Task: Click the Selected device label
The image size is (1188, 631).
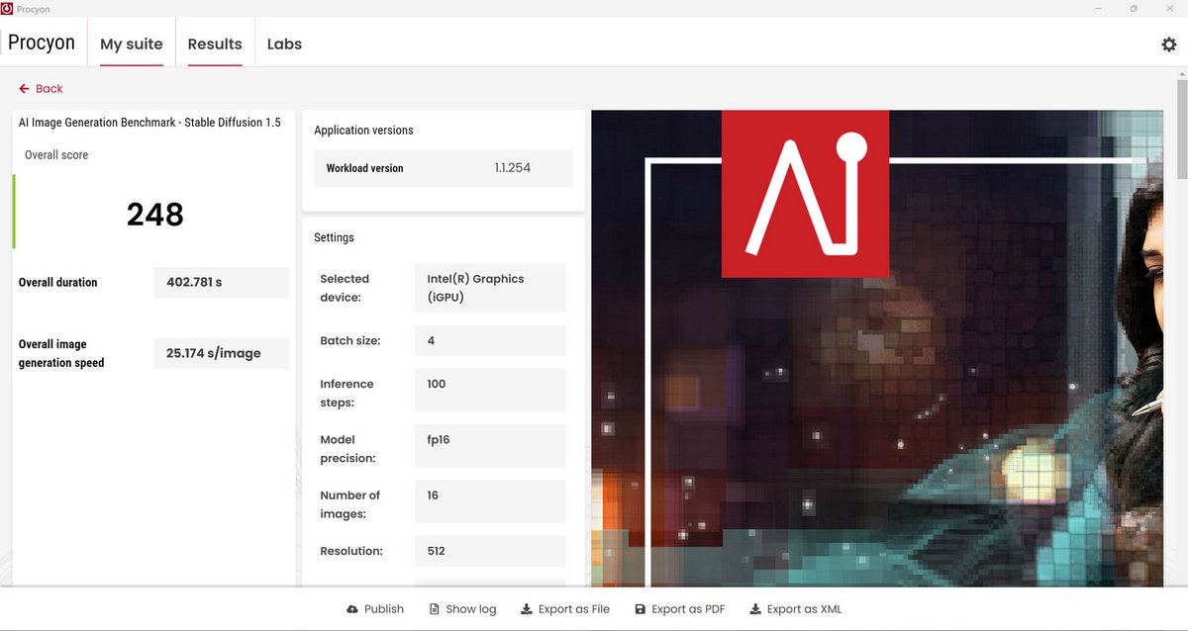Action: 345,288
